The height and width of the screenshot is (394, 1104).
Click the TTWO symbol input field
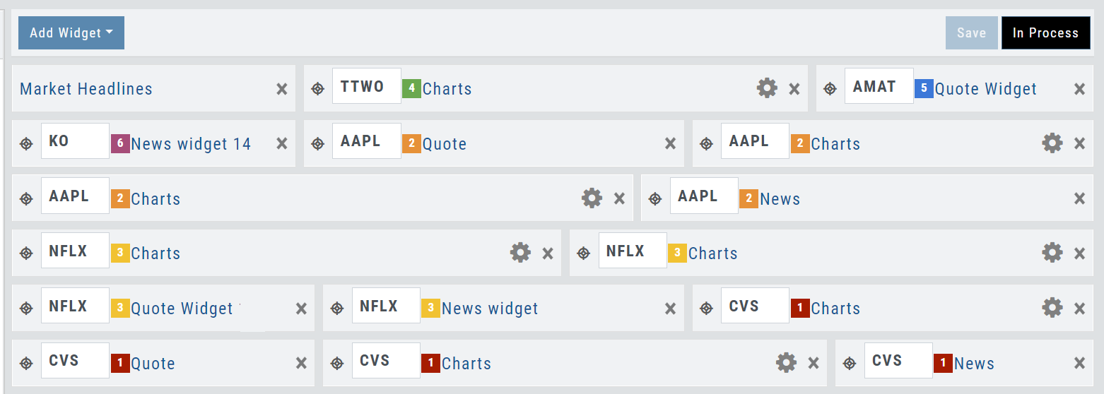pos(366,86)
